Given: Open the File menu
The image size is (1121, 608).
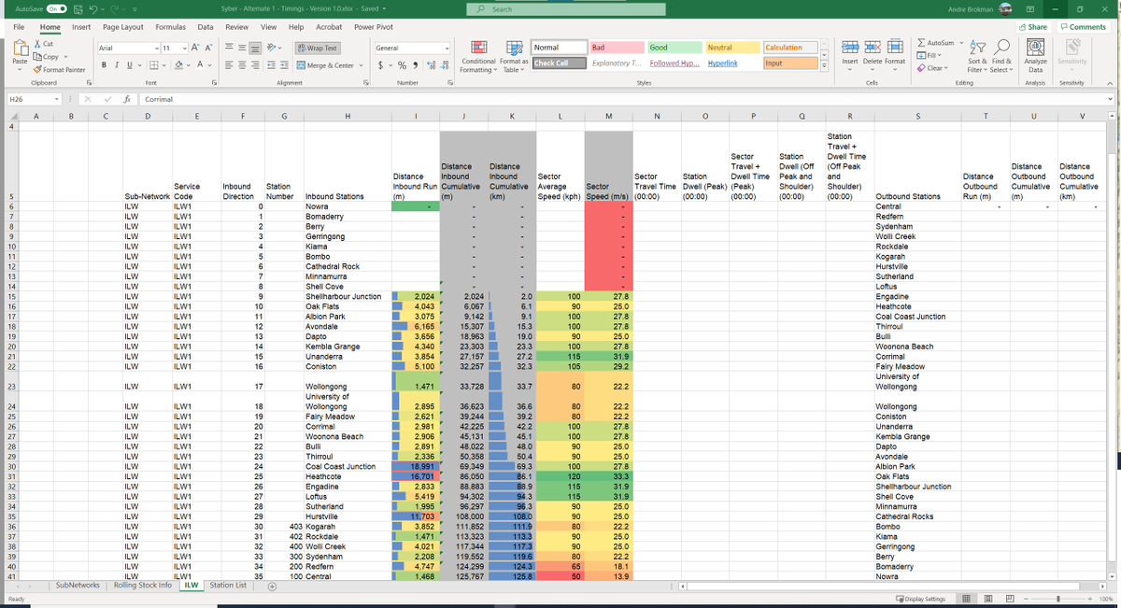Looking at the screenshot, I should [x=19, y=28].
